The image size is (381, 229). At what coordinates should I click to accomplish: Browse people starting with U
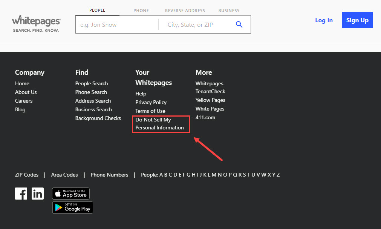[253, 175]
